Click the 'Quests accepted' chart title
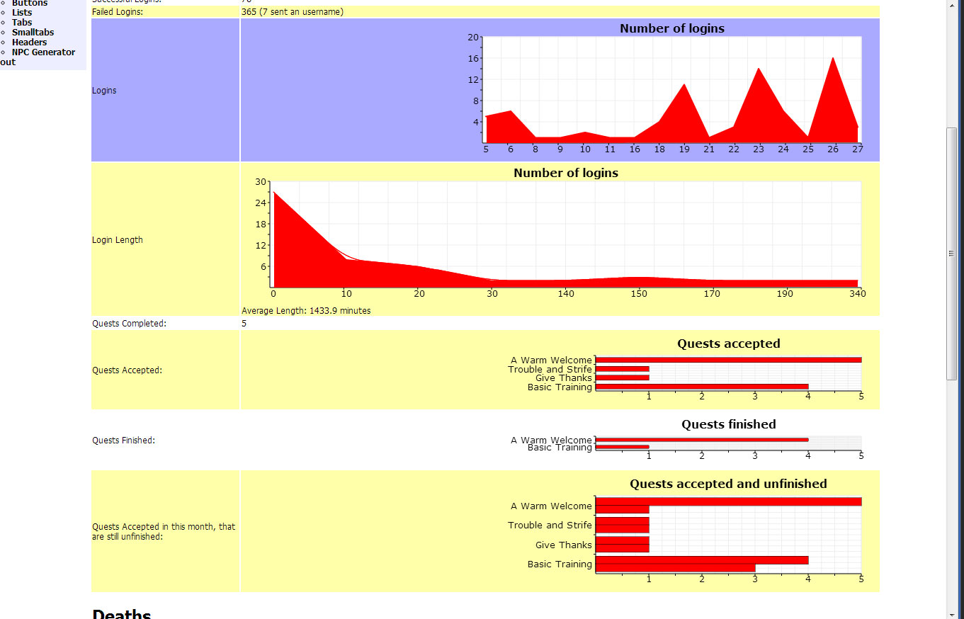 [728, 343]
